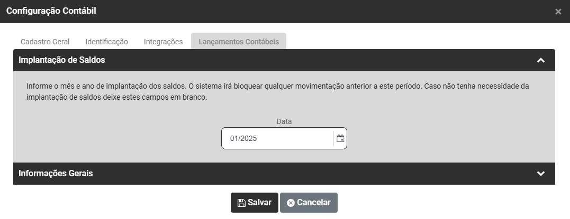
Task: Click the floppy disk icon on Salvar
Action: point(241,203)
